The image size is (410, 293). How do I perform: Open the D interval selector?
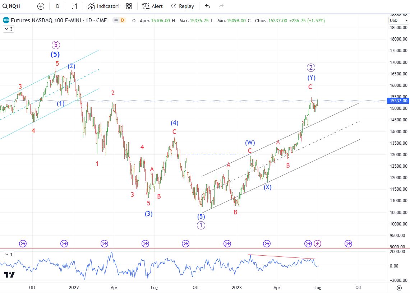(x=58, y=6)
